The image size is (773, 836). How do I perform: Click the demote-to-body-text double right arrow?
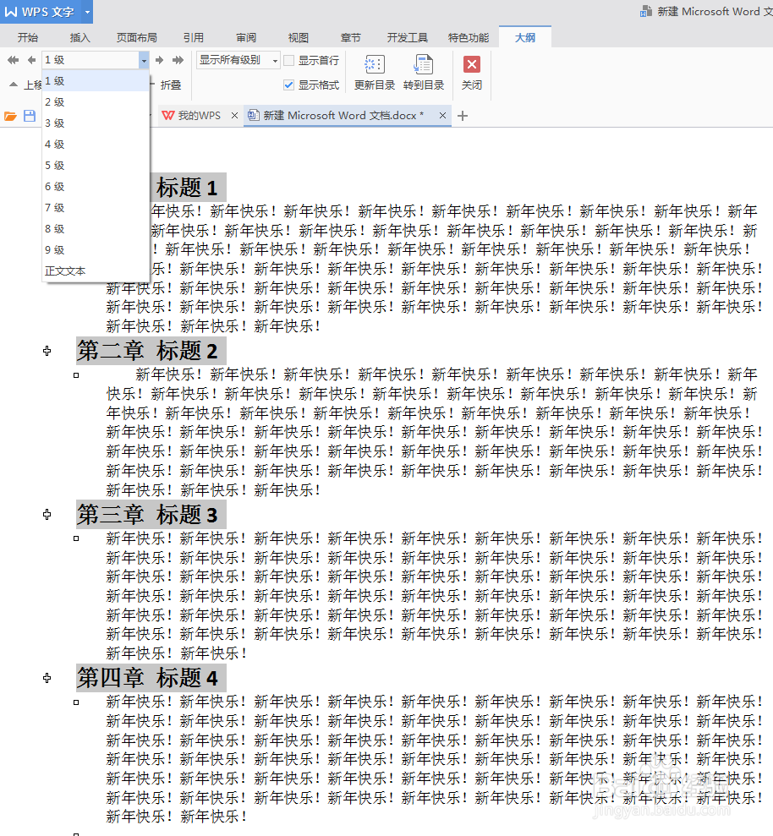click(178, 60)
